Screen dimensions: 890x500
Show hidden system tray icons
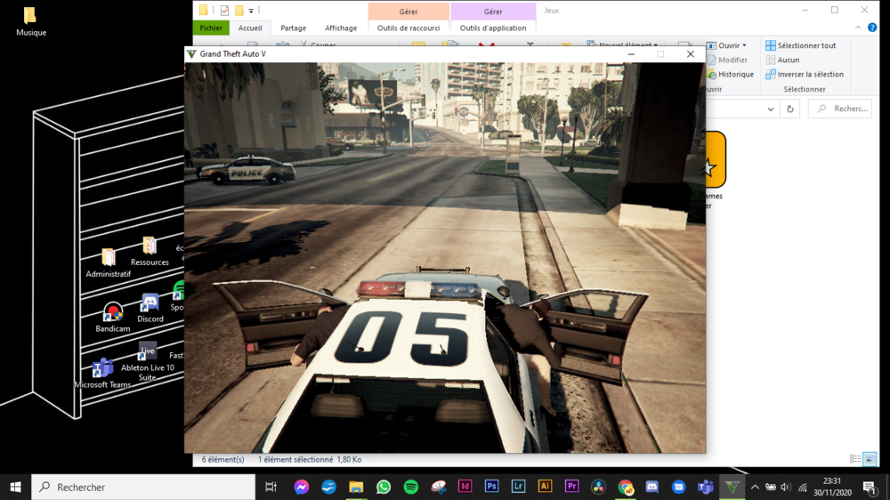(755, 488)
